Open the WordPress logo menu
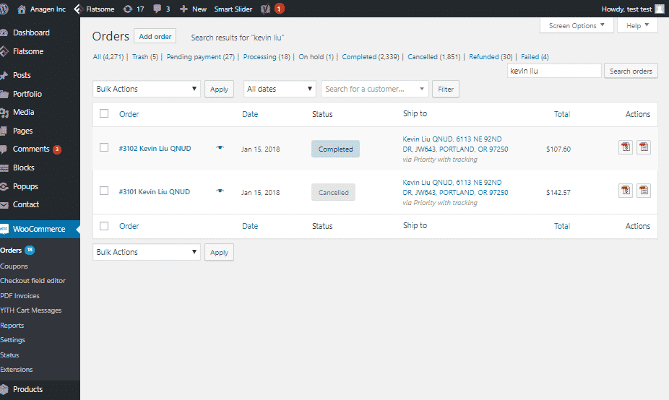 coord(4,9)
